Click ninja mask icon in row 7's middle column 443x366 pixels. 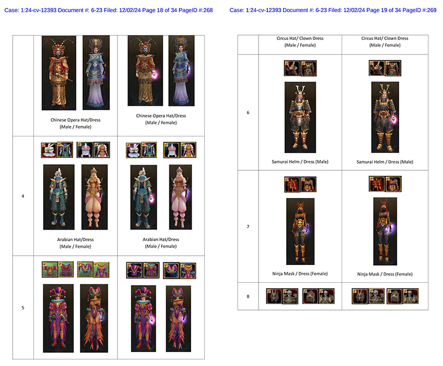point(292,185)
